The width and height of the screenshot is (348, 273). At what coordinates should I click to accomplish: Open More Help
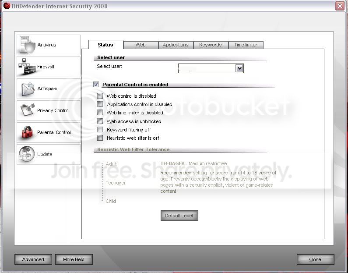pyautogui.click(x=74, y=259)
